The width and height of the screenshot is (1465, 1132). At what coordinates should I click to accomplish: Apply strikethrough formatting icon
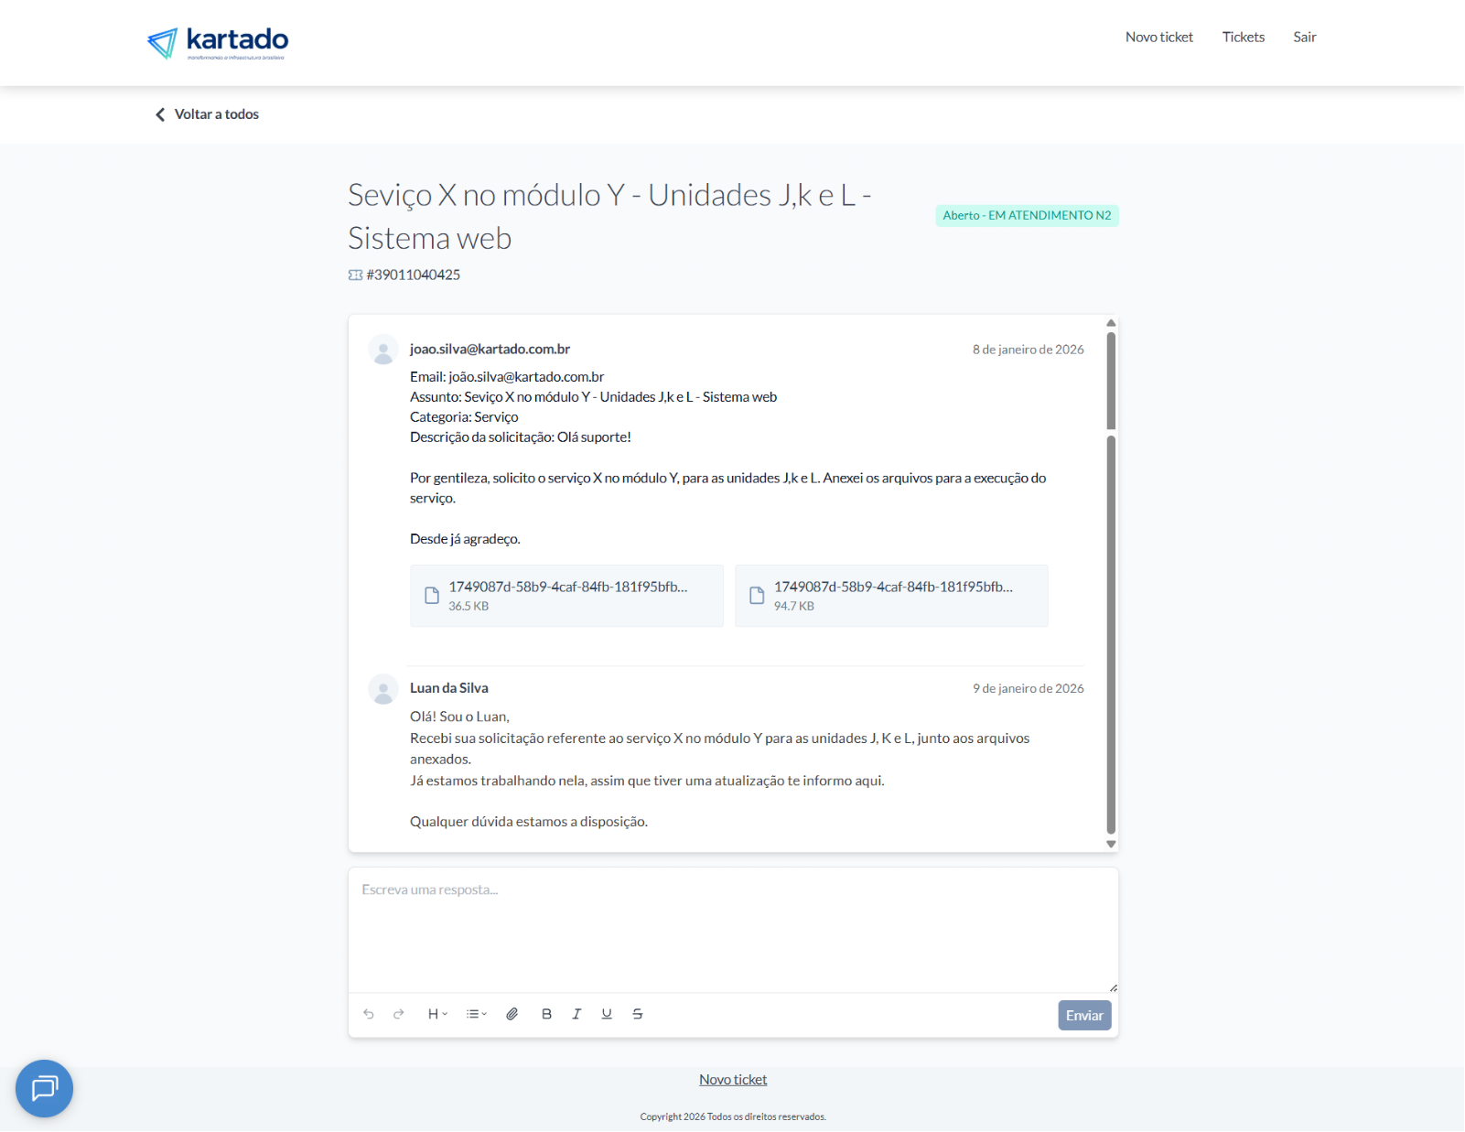(x=638, y=1014)
